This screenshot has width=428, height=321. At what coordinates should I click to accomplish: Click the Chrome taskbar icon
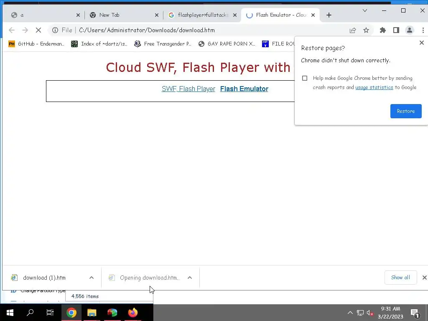[x=71, y=313]
